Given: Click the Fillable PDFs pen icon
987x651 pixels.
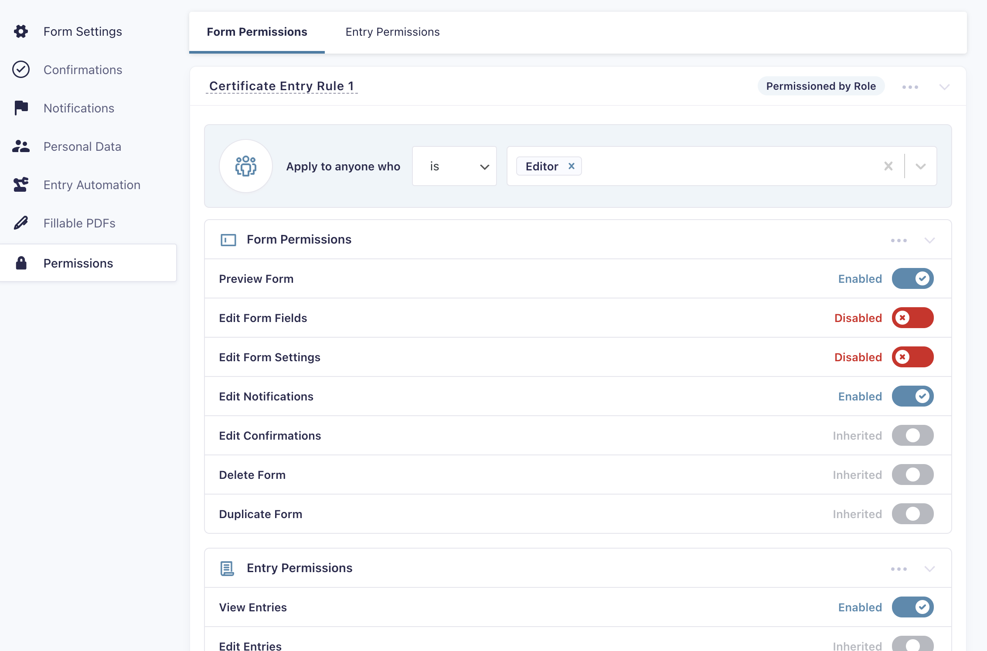Looking at the screenshot, I should [x=21, y=223].
